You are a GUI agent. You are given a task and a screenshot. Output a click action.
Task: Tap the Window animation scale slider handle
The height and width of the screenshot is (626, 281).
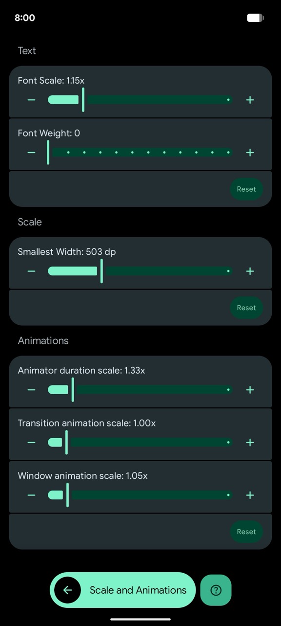coord(68,495)
